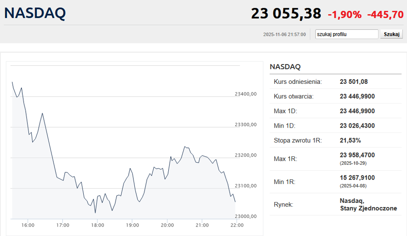Image resolution: width=407 pixels, height=236 pixels.
Task: Click the 2025-11-06 21:57:00 timestamp
Action: (284, 34)
